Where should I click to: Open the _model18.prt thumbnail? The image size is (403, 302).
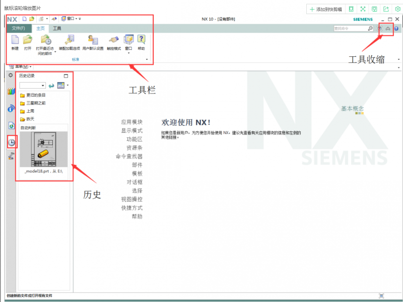pyautogui.click(x=44, y=149)
